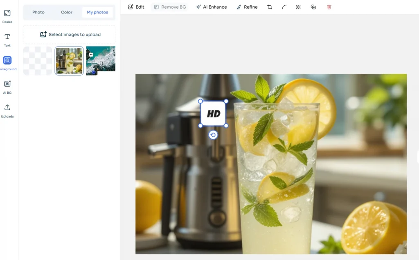Delete selection with red trash icon
Image resolution: width=419 pixels, height=260 pixels.
click(329, 7)
